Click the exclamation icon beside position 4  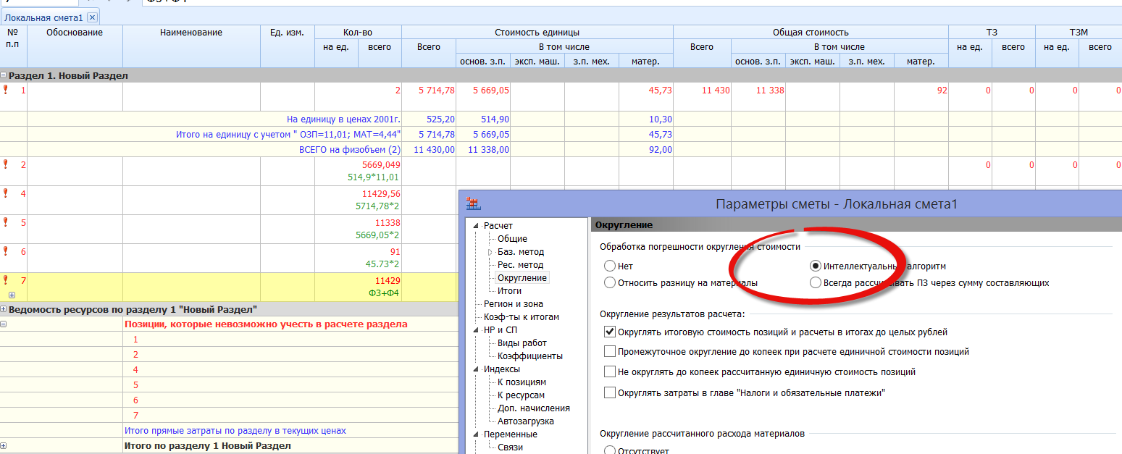(x=6, y=193)
